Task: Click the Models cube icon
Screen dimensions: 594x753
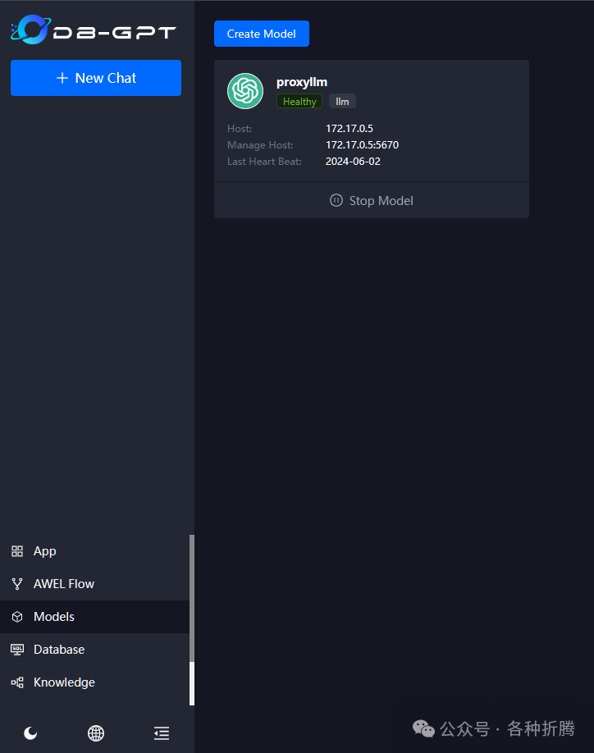Action: [17, 617]
